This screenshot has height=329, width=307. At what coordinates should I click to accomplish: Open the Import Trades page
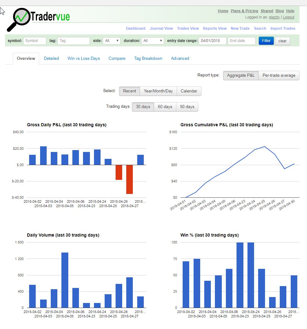click(283, 29)
